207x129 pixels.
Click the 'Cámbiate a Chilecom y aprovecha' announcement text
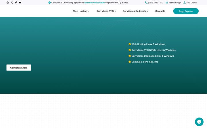click(68, 3)
